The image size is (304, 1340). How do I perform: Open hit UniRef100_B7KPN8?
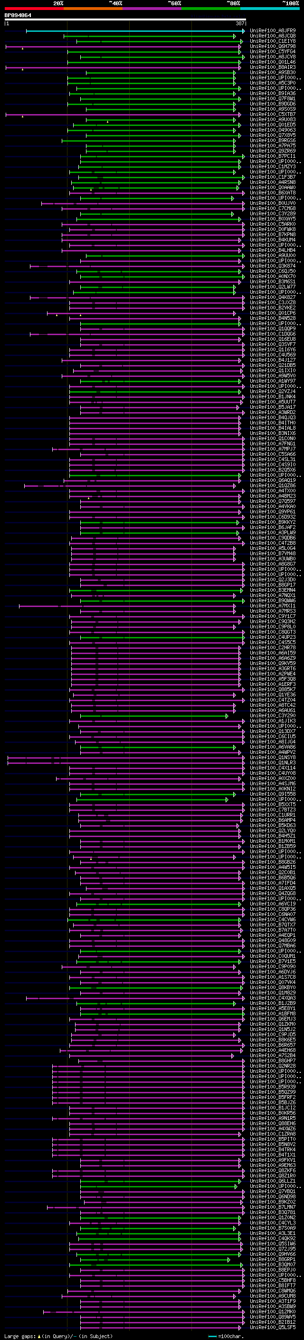(x=273, y=235)
